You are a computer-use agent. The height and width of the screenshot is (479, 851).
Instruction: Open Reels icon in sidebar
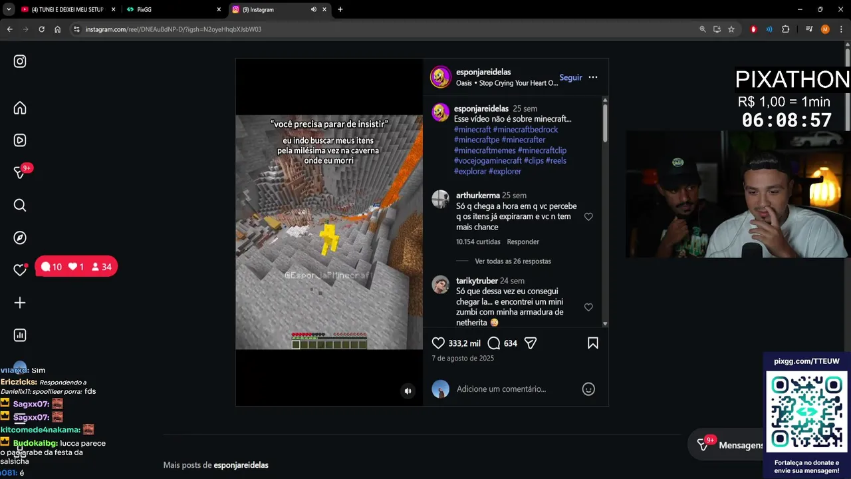pos(20,140)
